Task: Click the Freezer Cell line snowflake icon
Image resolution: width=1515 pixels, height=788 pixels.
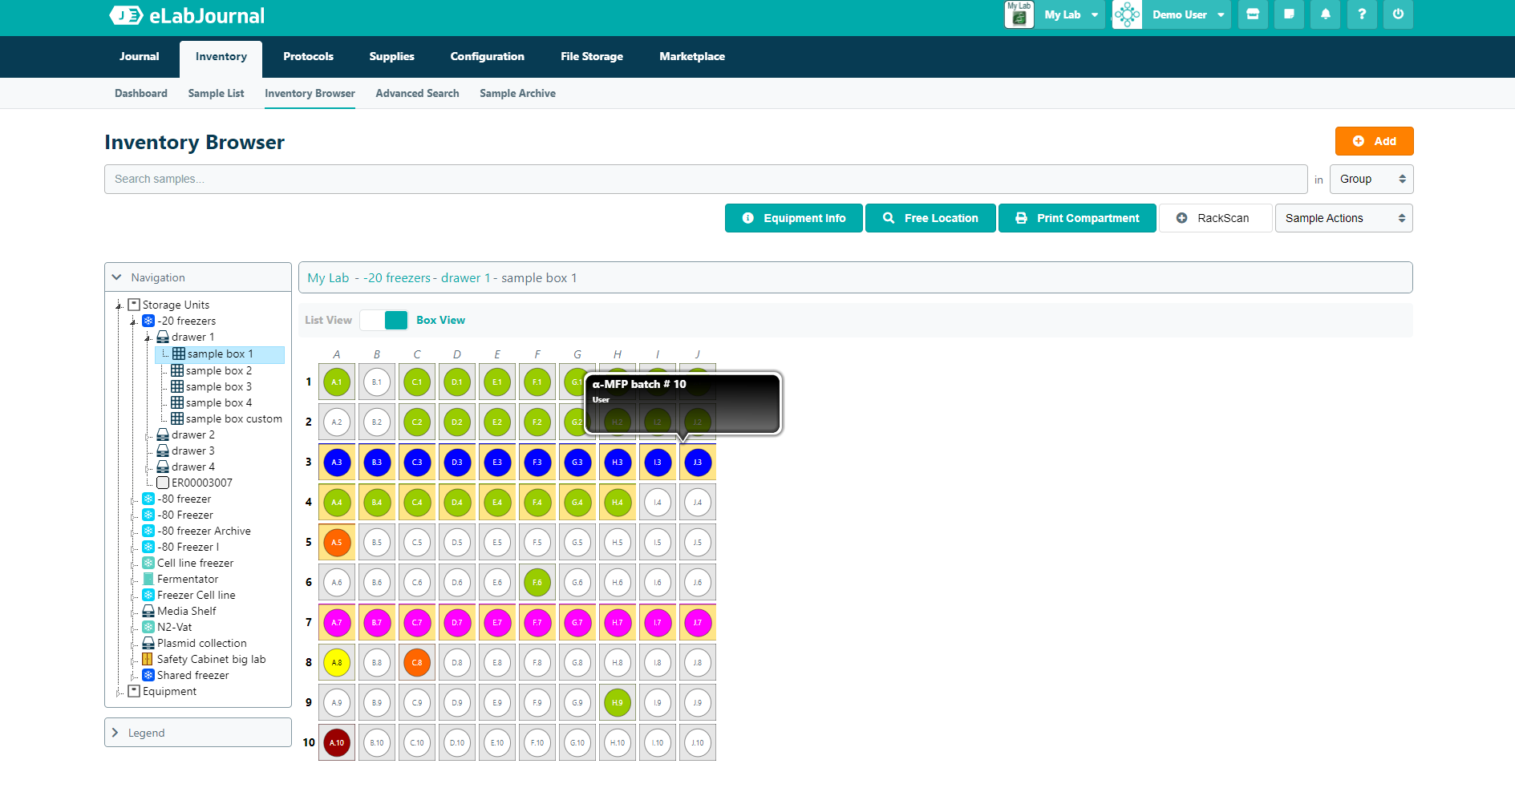Action: 148,595
